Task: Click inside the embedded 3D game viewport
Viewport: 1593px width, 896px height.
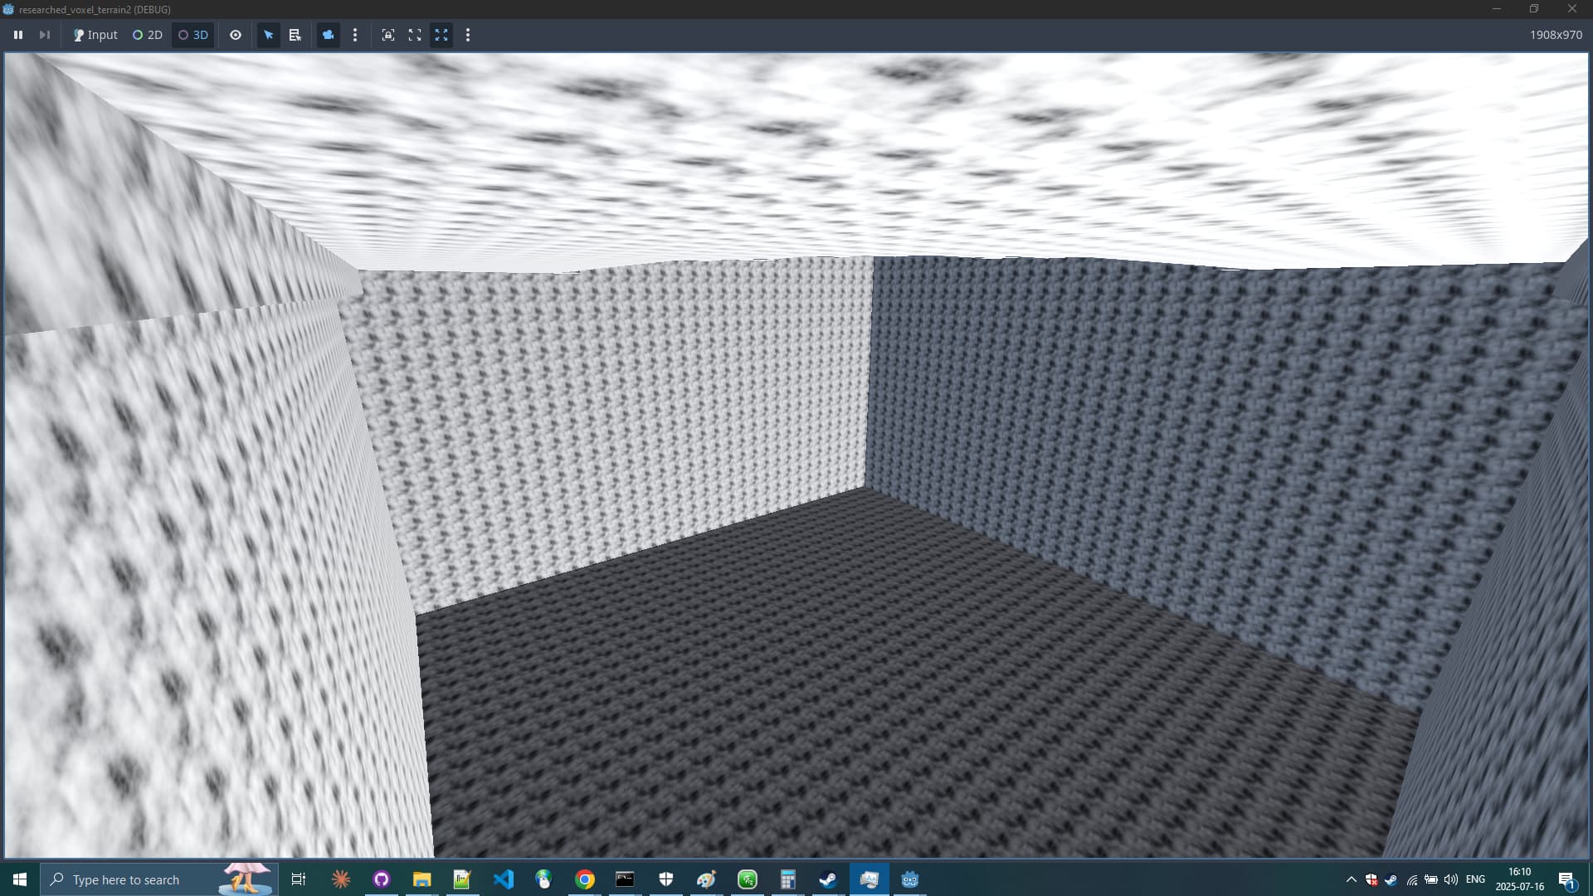Action: pos(796,455)
